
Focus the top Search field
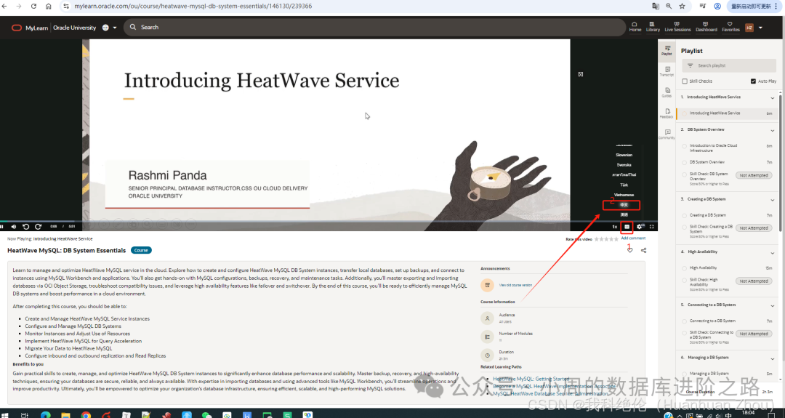pyautogui.click(x=374, y=27)
